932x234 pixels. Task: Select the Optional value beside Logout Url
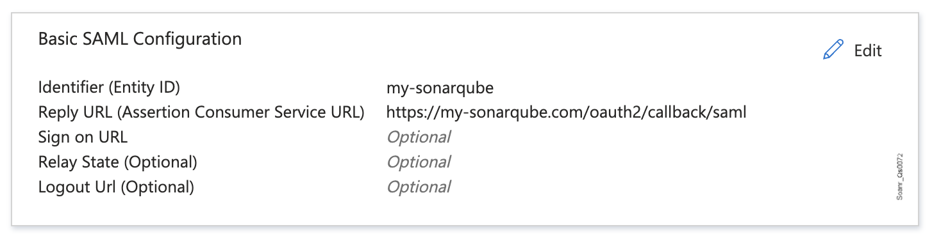[x=419, y=187]
